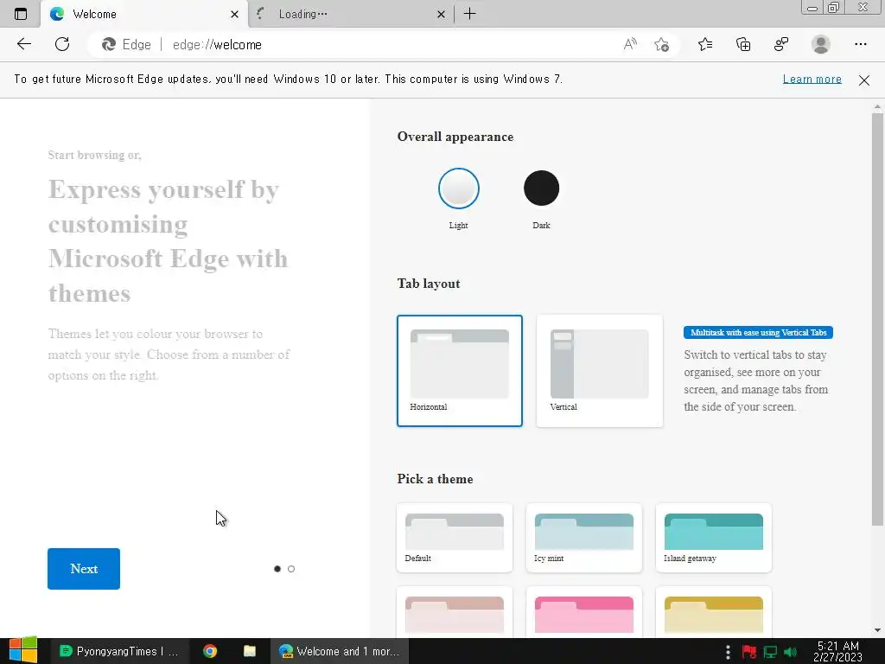
Task: Open the profile sharing/rewards icon
Action: pos(781,44)
